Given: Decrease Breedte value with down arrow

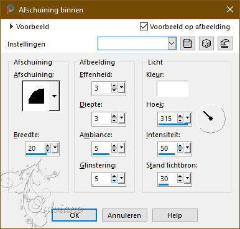Looking at the screenshot, I should [48, 150].
